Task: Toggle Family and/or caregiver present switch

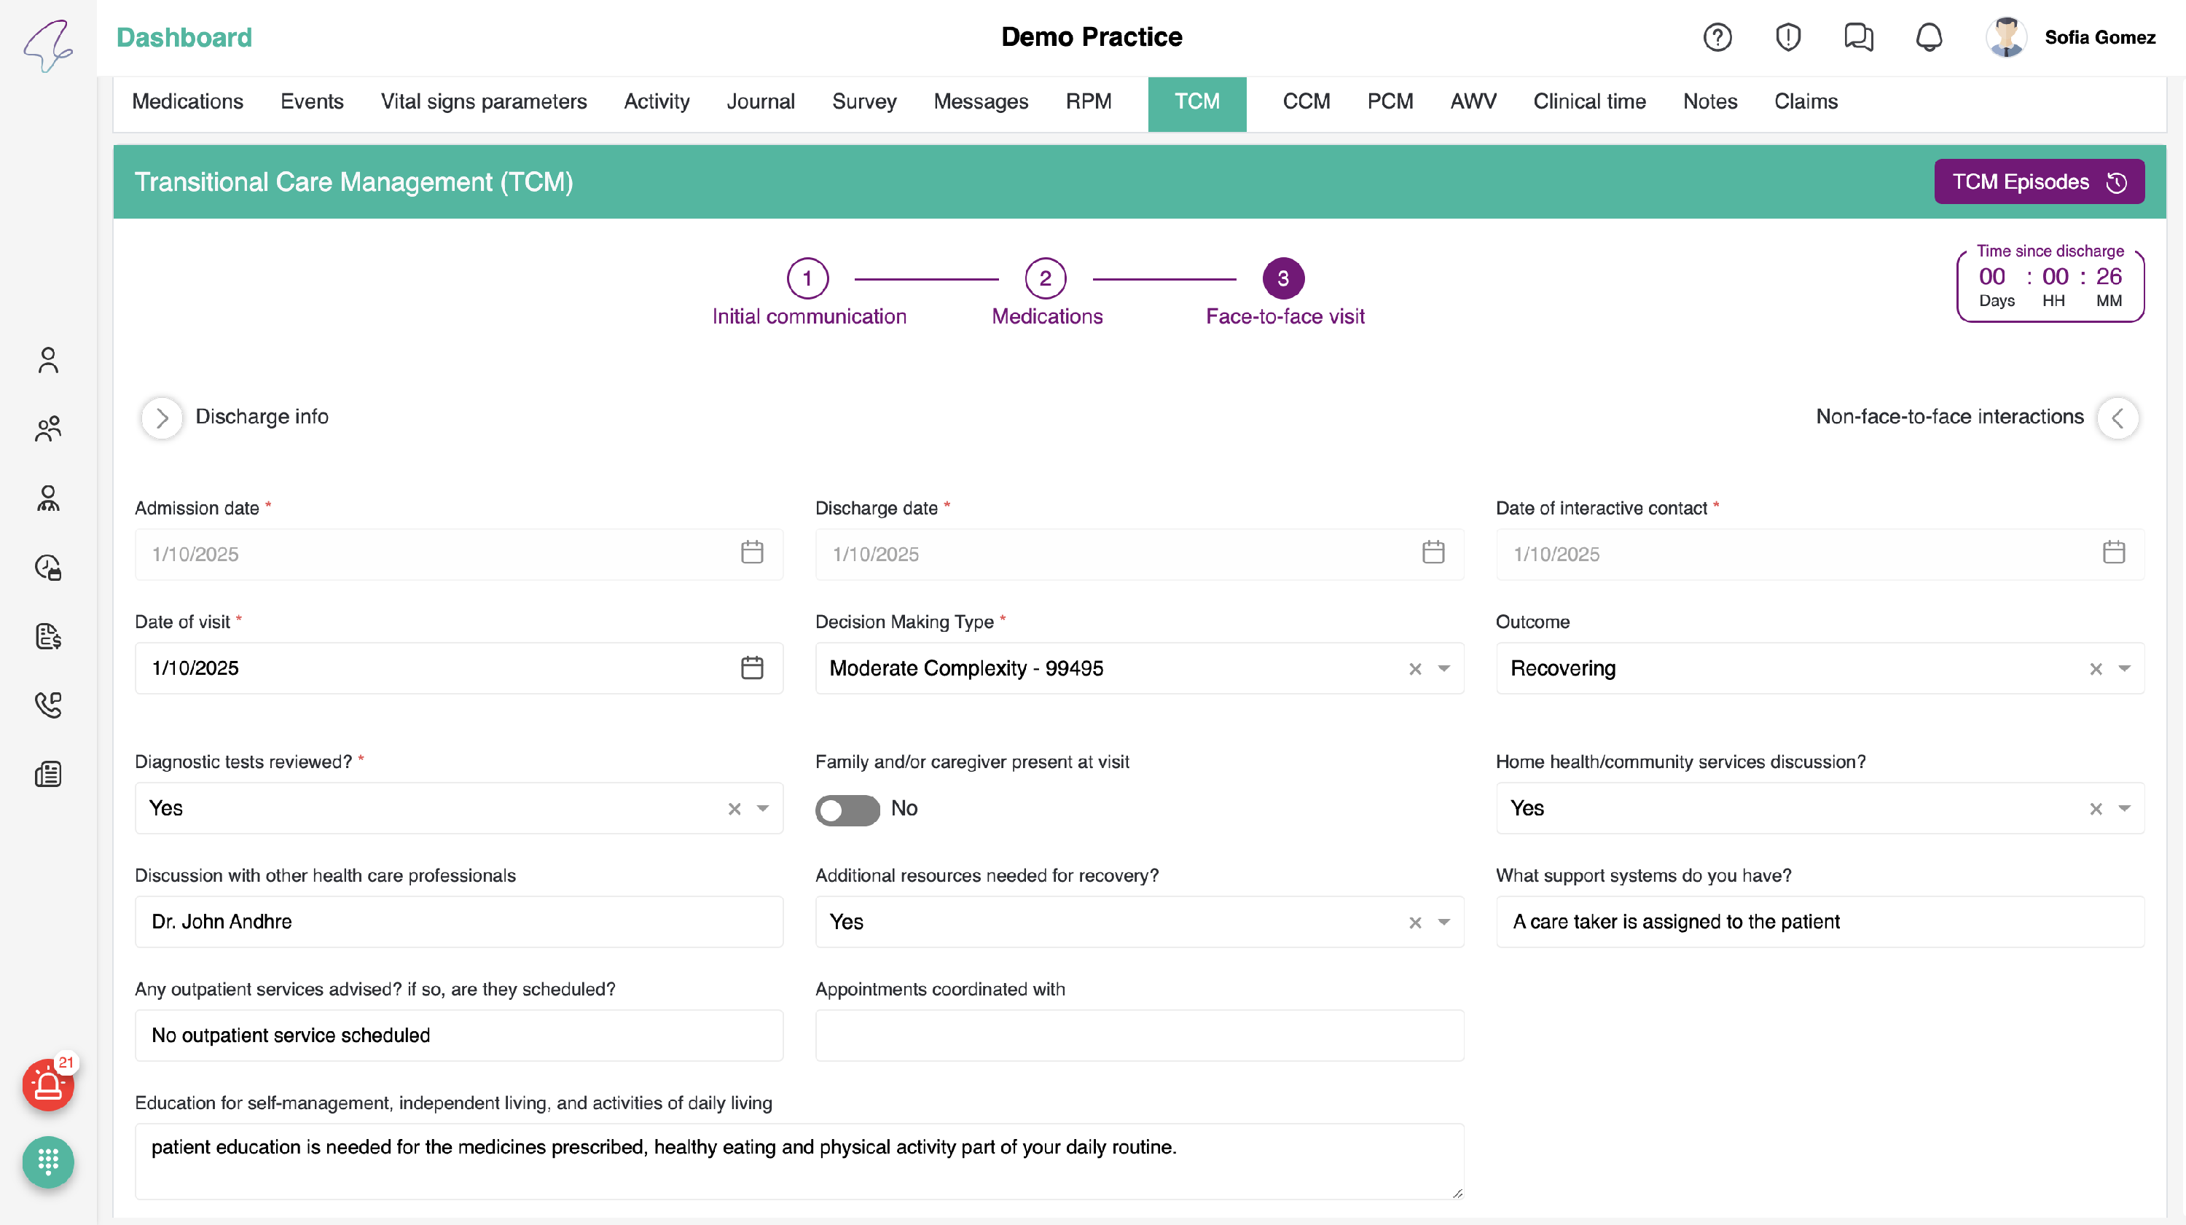Action: click(847, 809)
